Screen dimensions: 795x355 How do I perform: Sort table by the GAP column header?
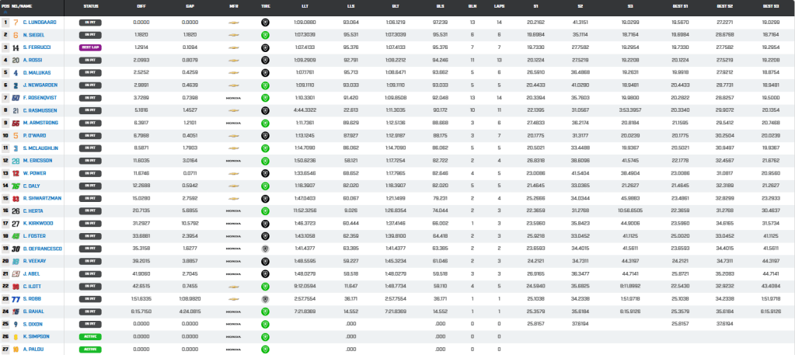[x=190, y=5]
